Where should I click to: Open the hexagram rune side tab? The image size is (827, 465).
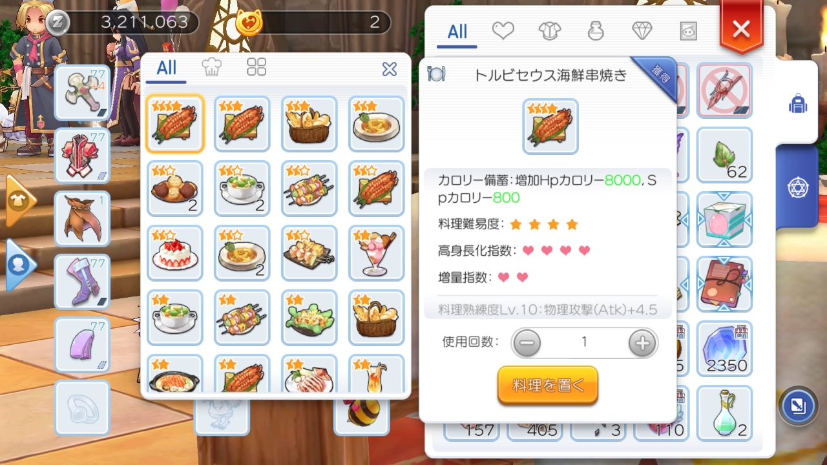click(799, 187)
